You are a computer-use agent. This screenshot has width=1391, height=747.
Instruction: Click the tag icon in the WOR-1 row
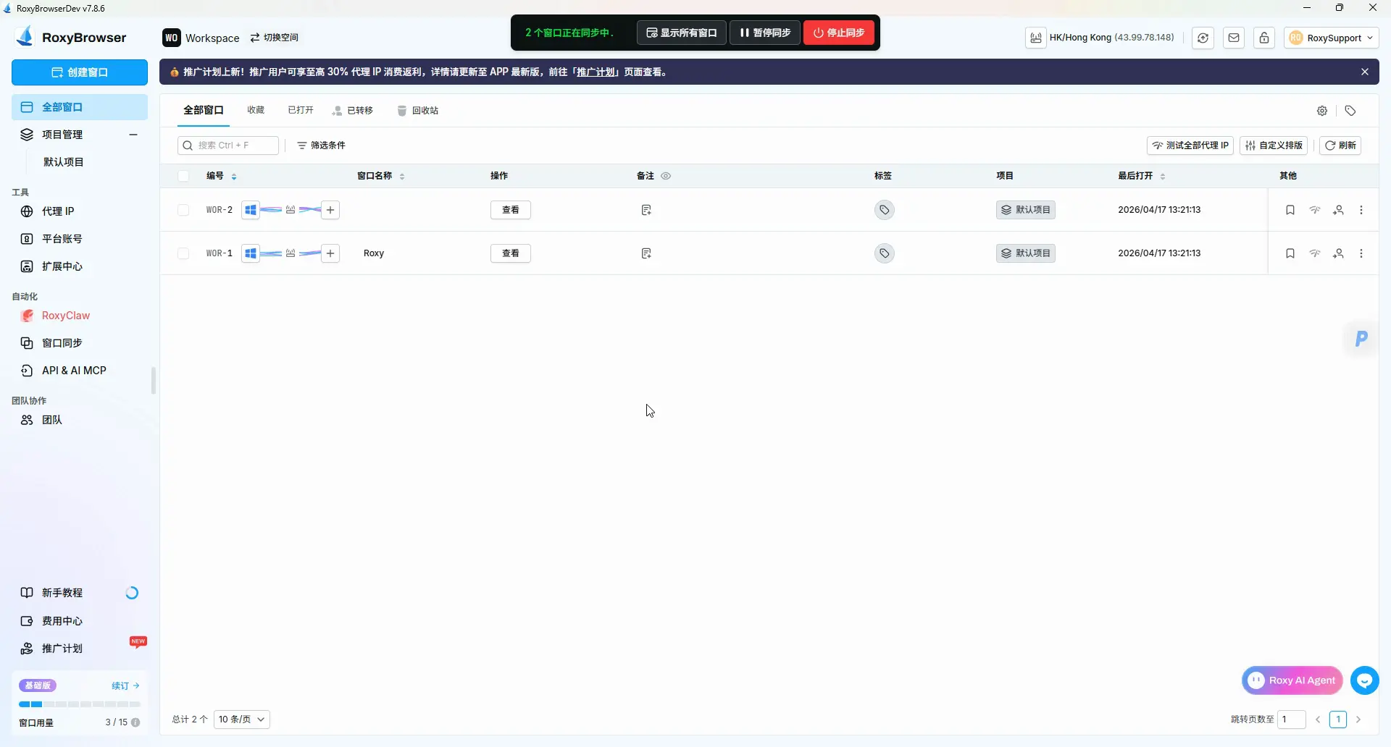(884, 253)
